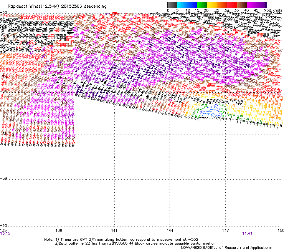Select the dark purple >50 knots swatch
Viewport: 284px width, 250px height.
(266, 5)
